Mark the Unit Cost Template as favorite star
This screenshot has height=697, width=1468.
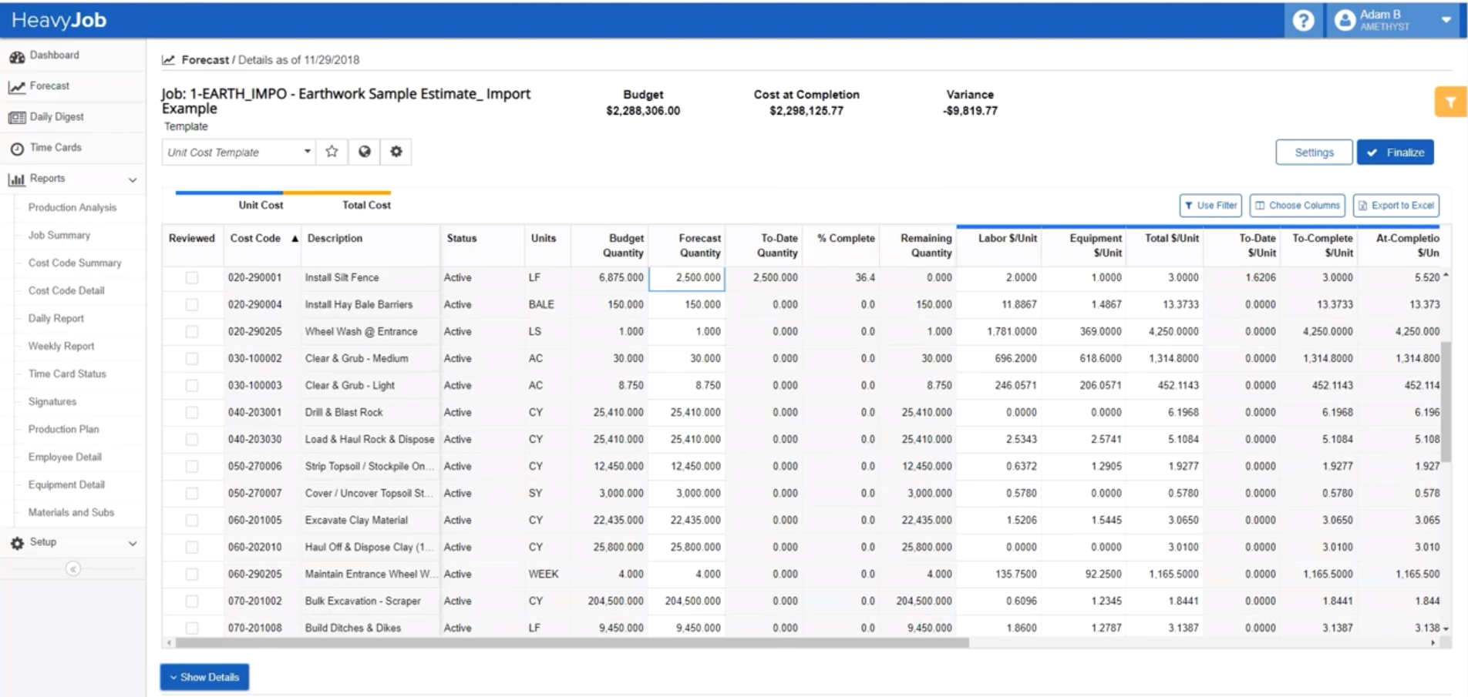(x=332, y=152)
